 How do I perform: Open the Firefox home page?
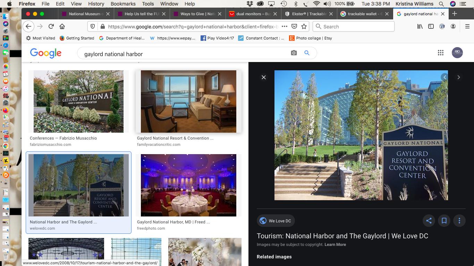coord(62,27)
